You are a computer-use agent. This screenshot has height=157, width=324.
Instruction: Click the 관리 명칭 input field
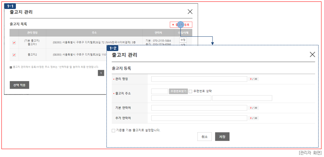click(x=199, y=79)
